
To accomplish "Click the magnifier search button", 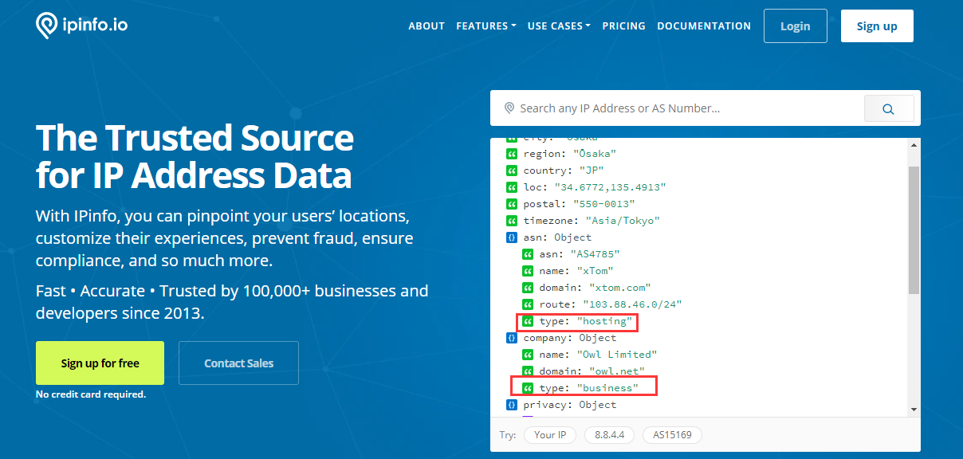I will (x=889, y=109).
